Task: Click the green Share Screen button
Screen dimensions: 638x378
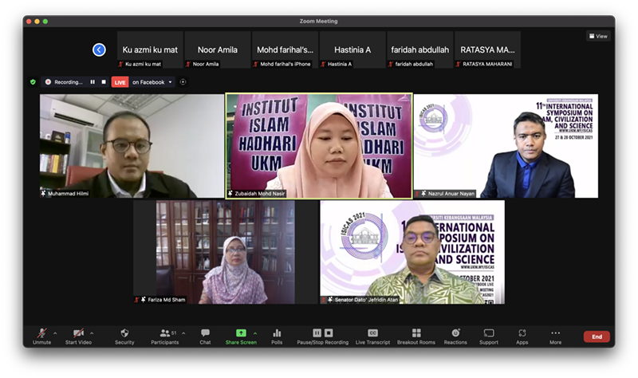Action: tap(241, 333)
